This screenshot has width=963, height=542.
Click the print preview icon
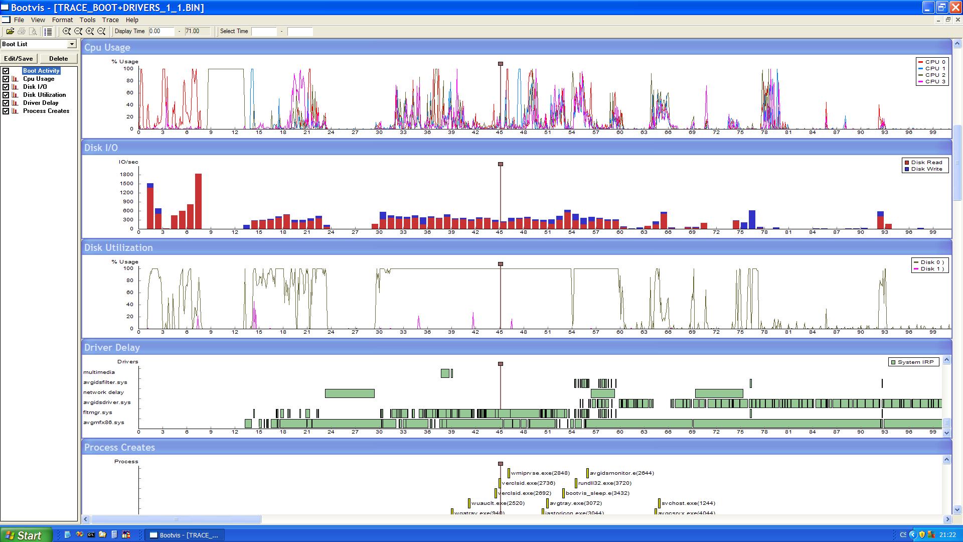[33, 31]
